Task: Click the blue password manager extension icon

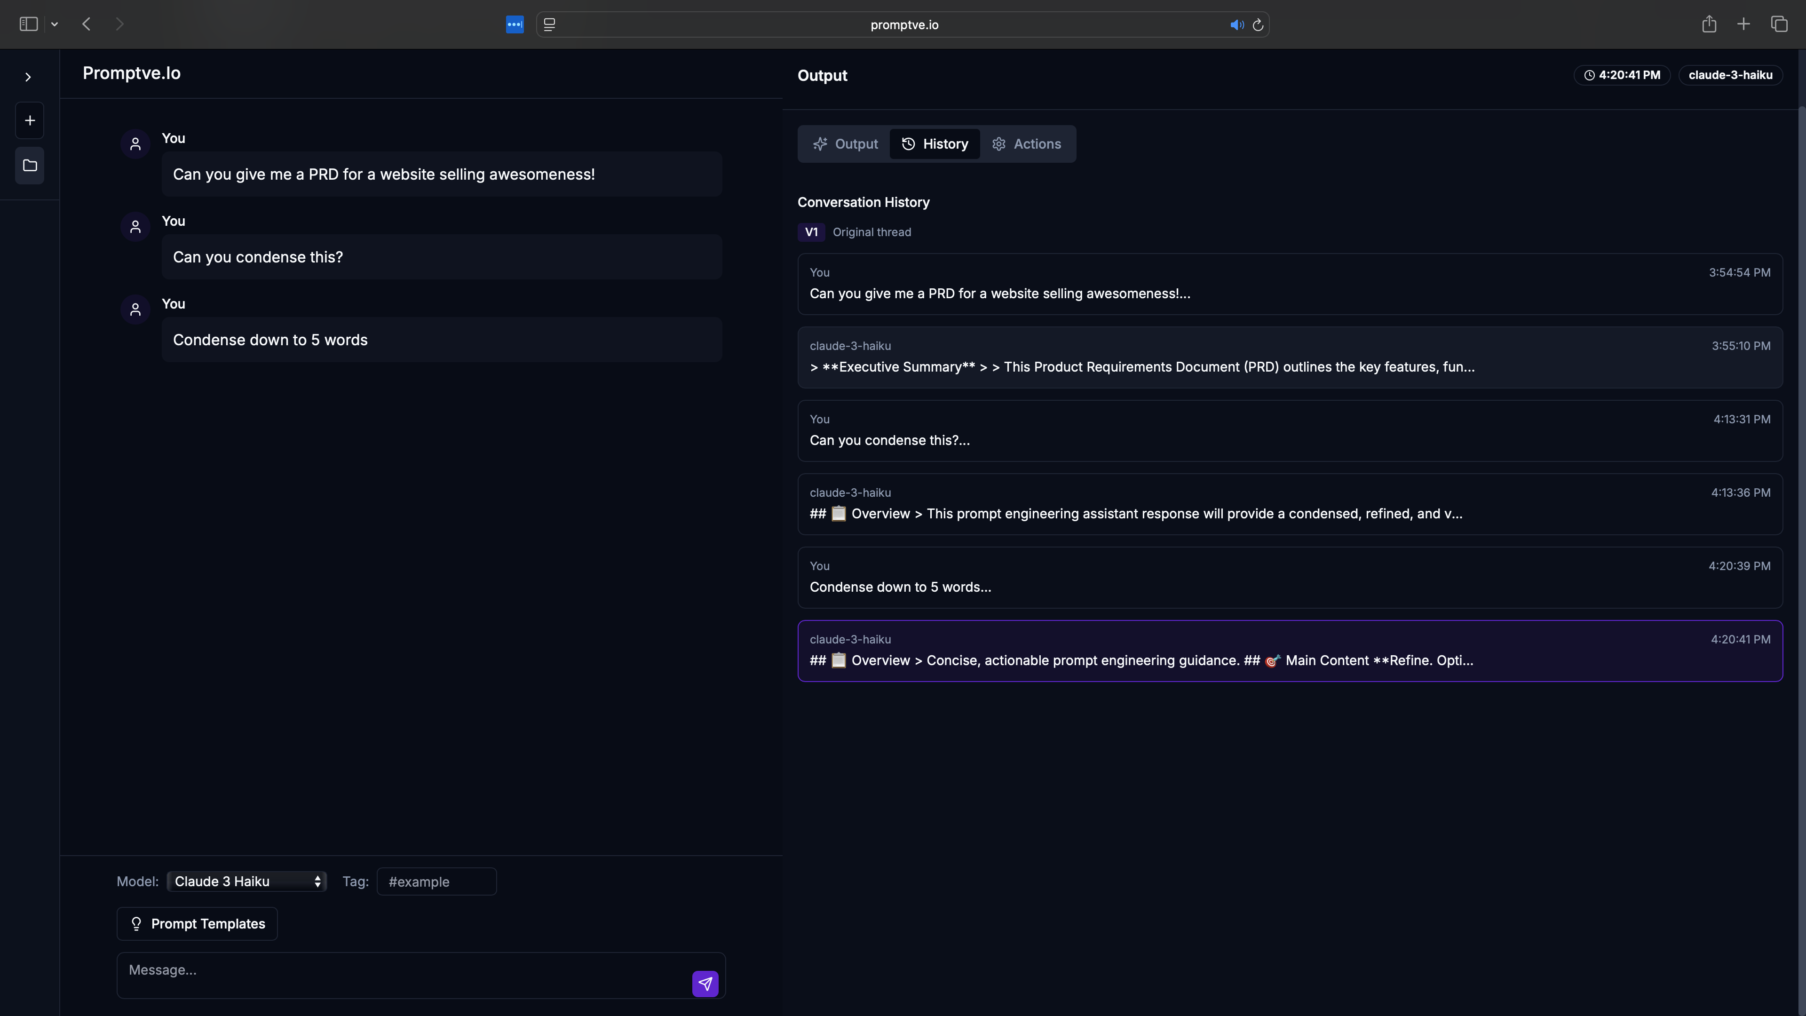Action: 515,24
